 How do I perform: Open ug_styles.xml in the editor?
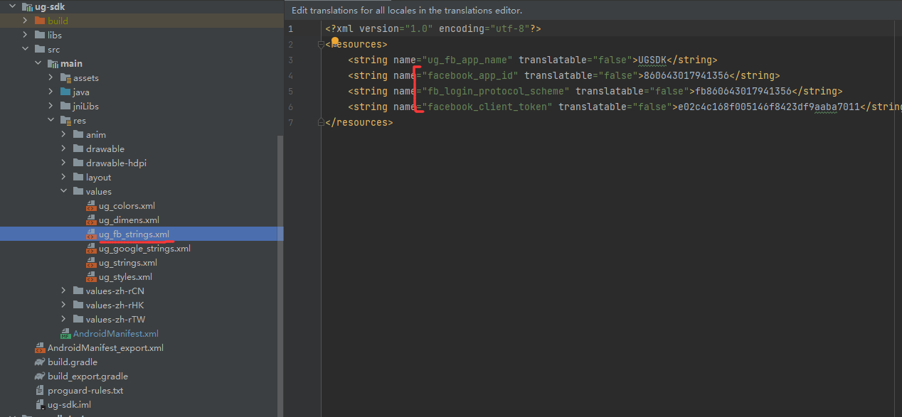(x=125, y=277)
